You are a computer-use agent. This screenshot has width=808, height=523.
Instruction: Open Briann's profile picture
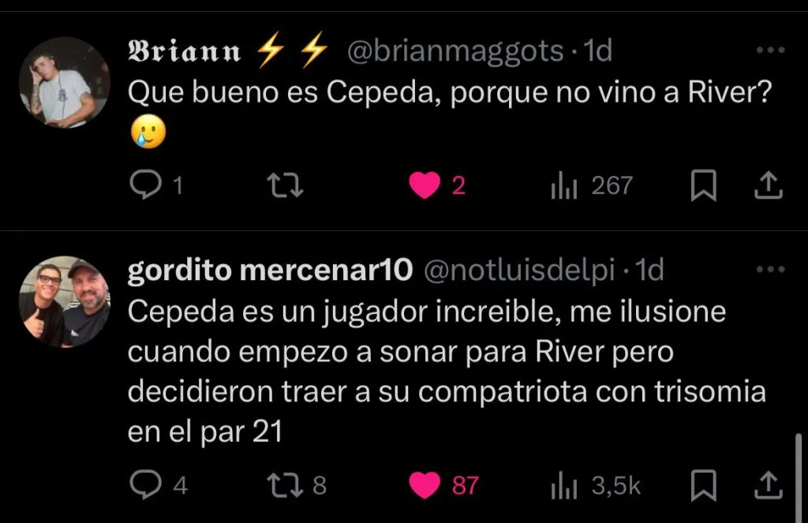[x=65, y=83]
